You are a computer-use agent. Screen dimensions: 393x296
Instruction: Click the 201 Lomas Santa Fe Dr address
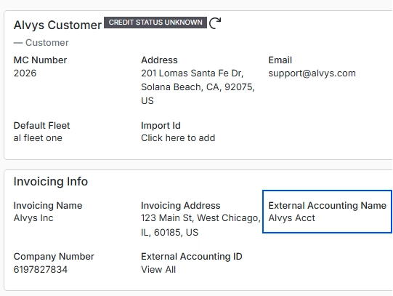coord(198,87)
